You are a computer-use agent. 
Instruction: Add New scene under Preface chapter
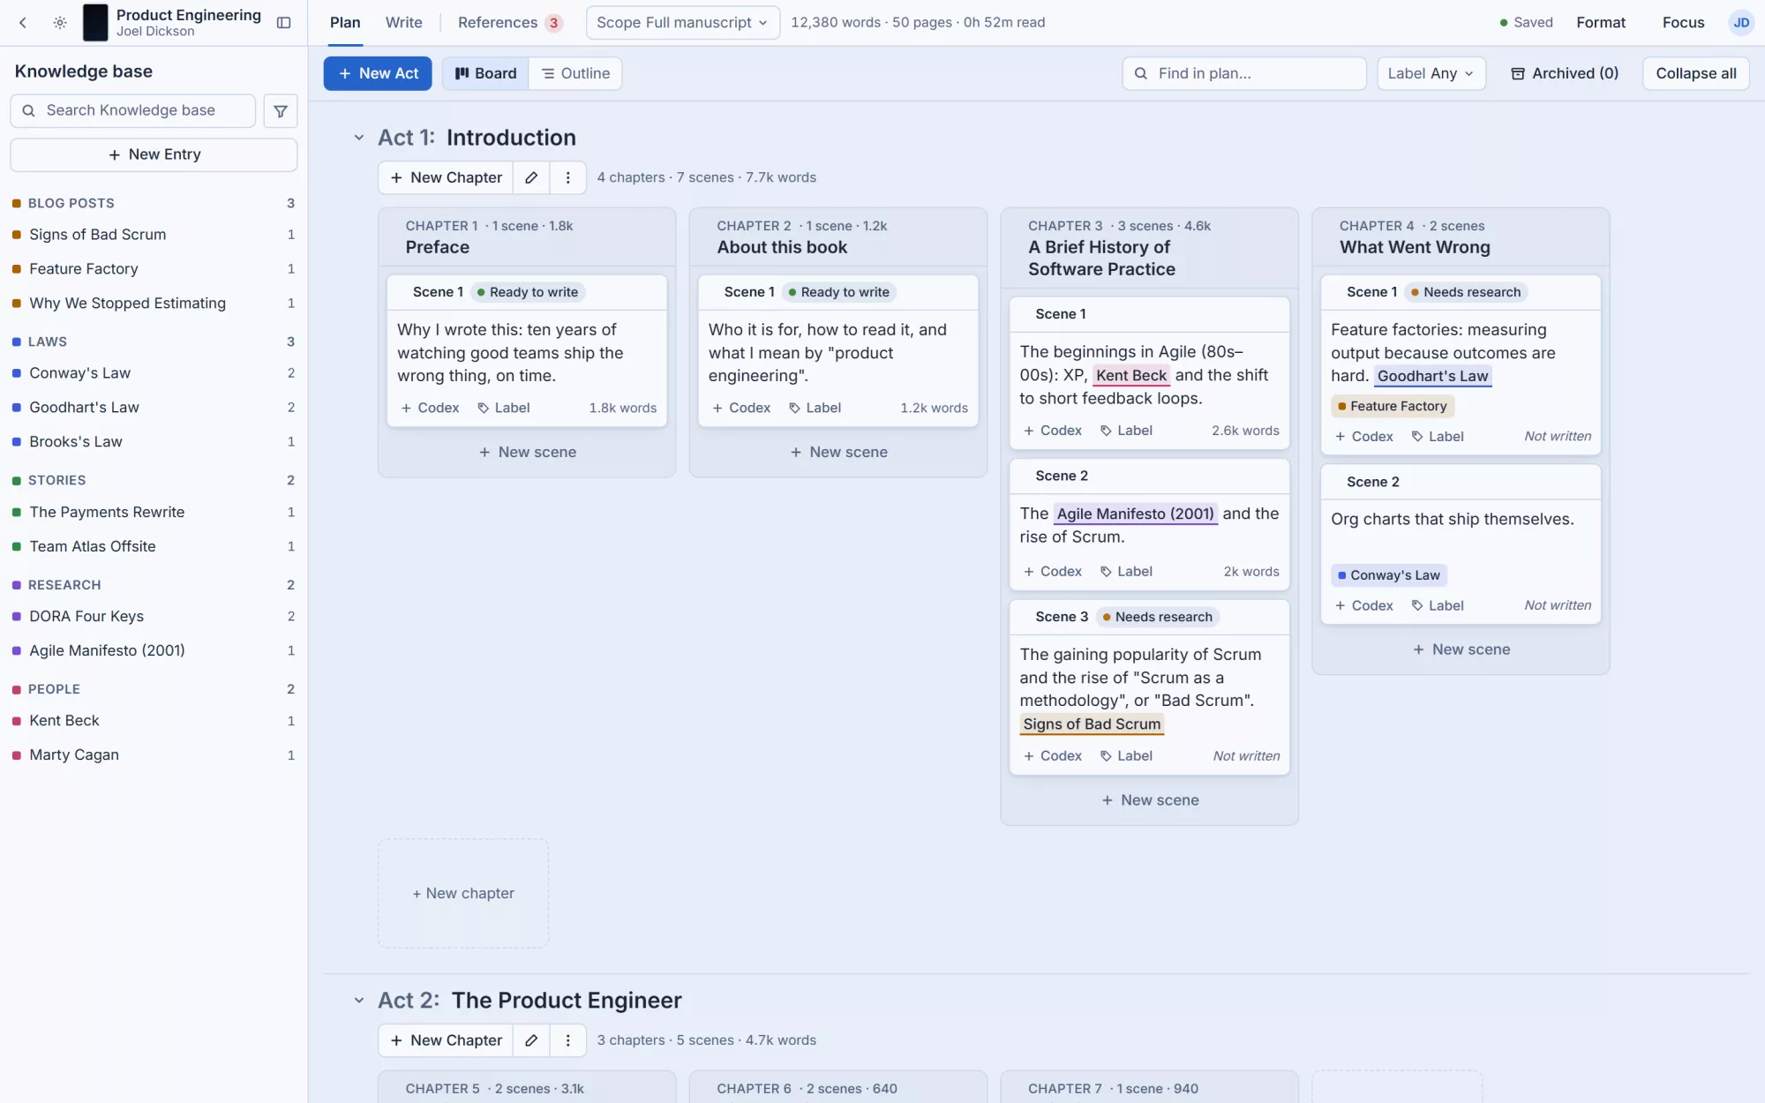pos(527,452)
